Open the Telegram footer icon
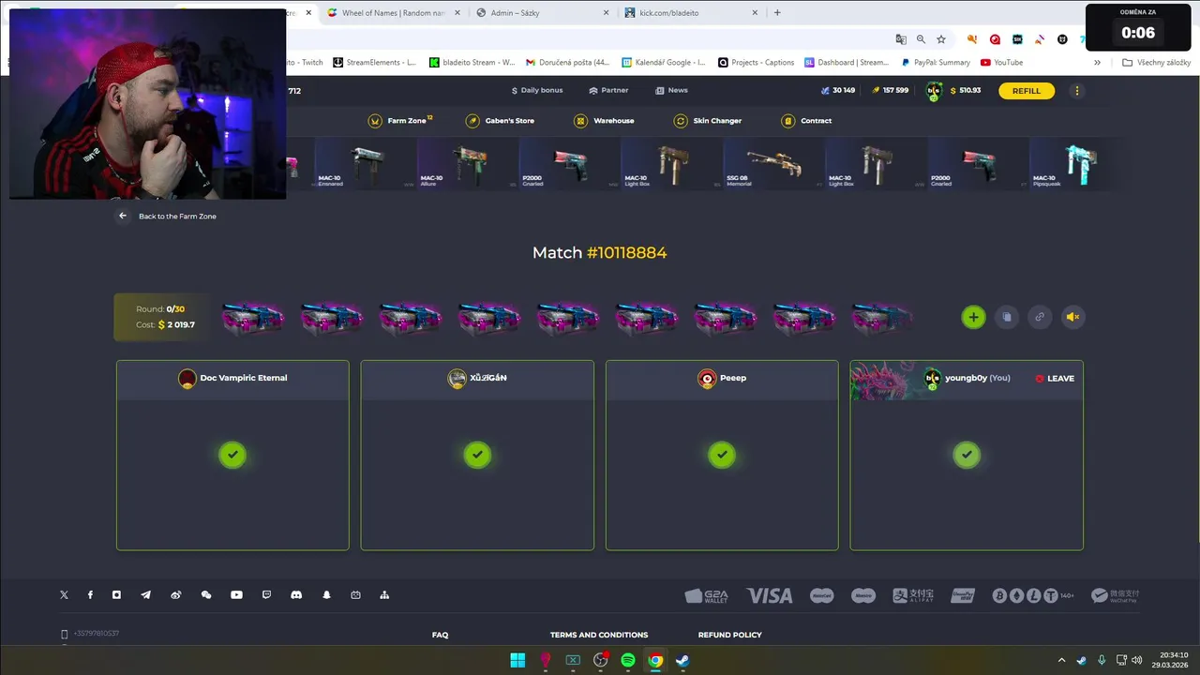 pyautogui.click(x=145, y=595)
